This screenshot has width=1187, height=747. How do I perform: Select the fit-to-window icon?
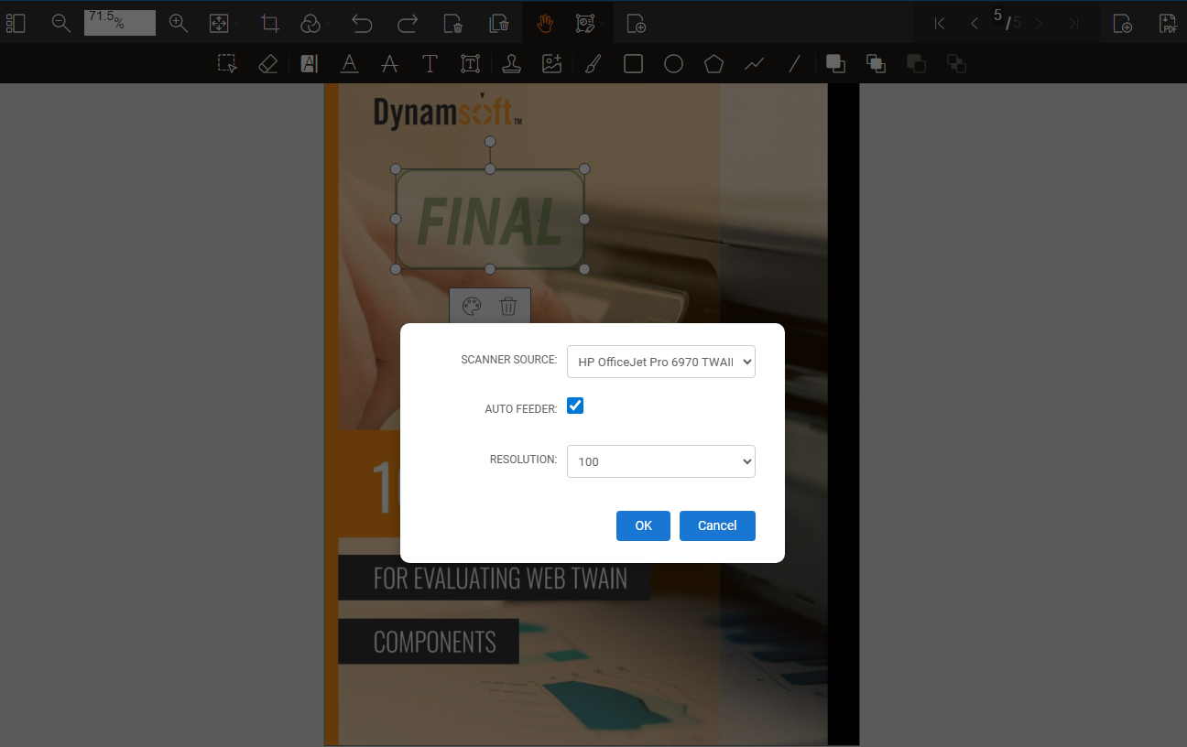[x=219, y=24]
